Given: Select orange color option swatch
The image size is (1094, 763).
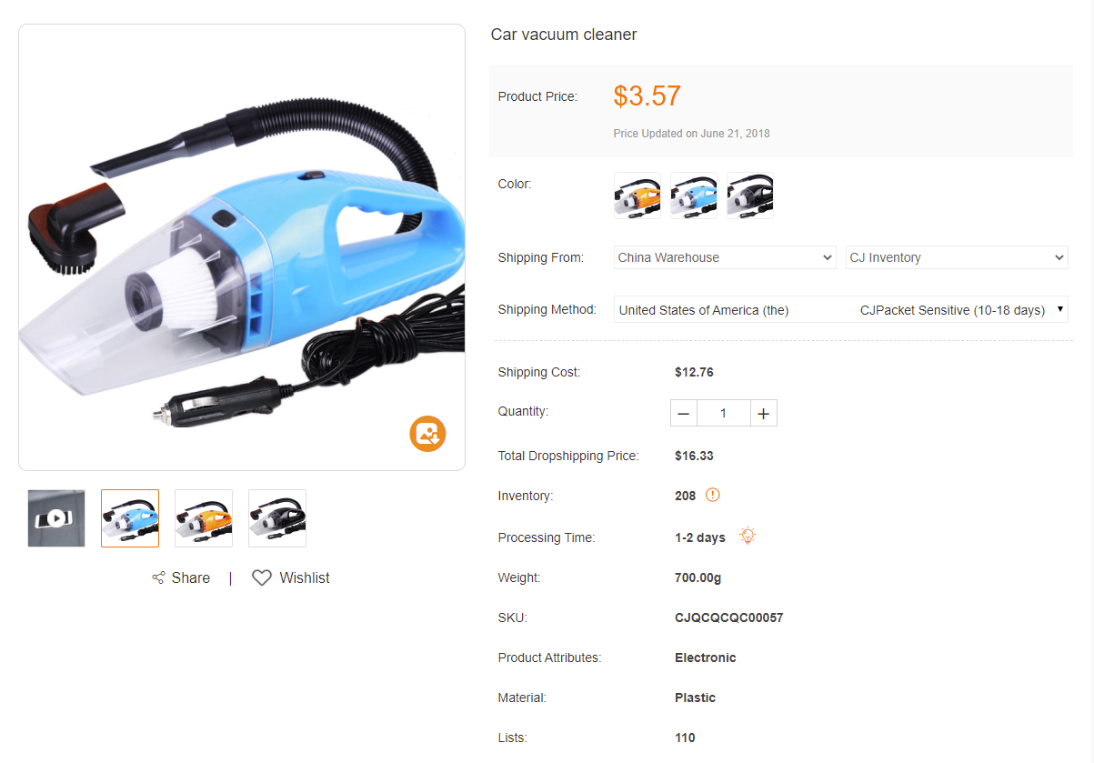Looking at the screenshot, I should (637, 196).
